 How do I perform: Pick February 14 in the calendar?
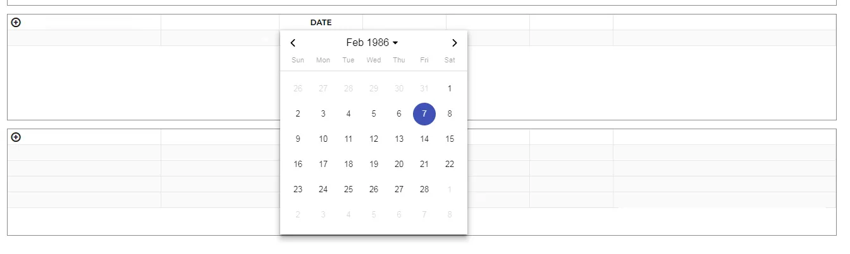pos(424,139)
